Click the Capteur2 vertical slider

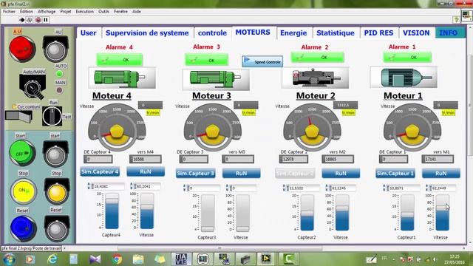(x=307, y=213)
